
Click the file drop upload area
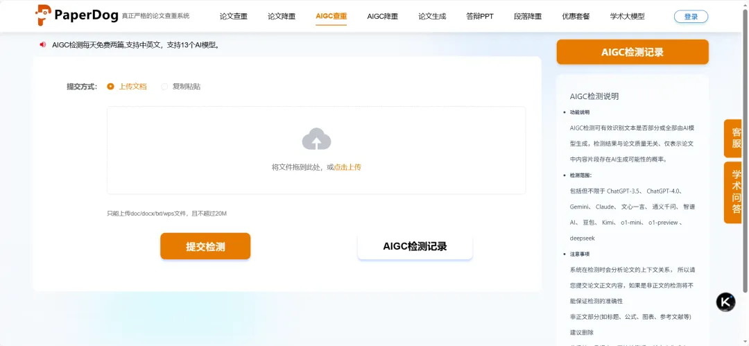tap(316, 150)
